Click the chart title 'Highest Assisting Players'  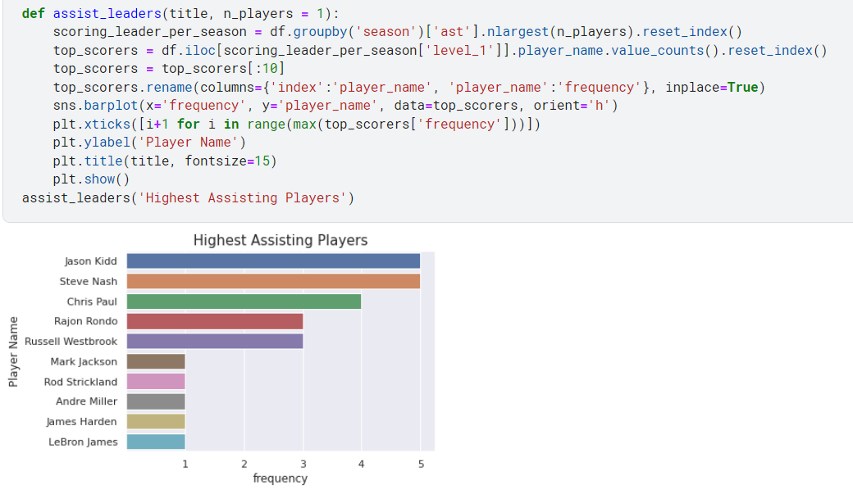click(x=281, y=240)
